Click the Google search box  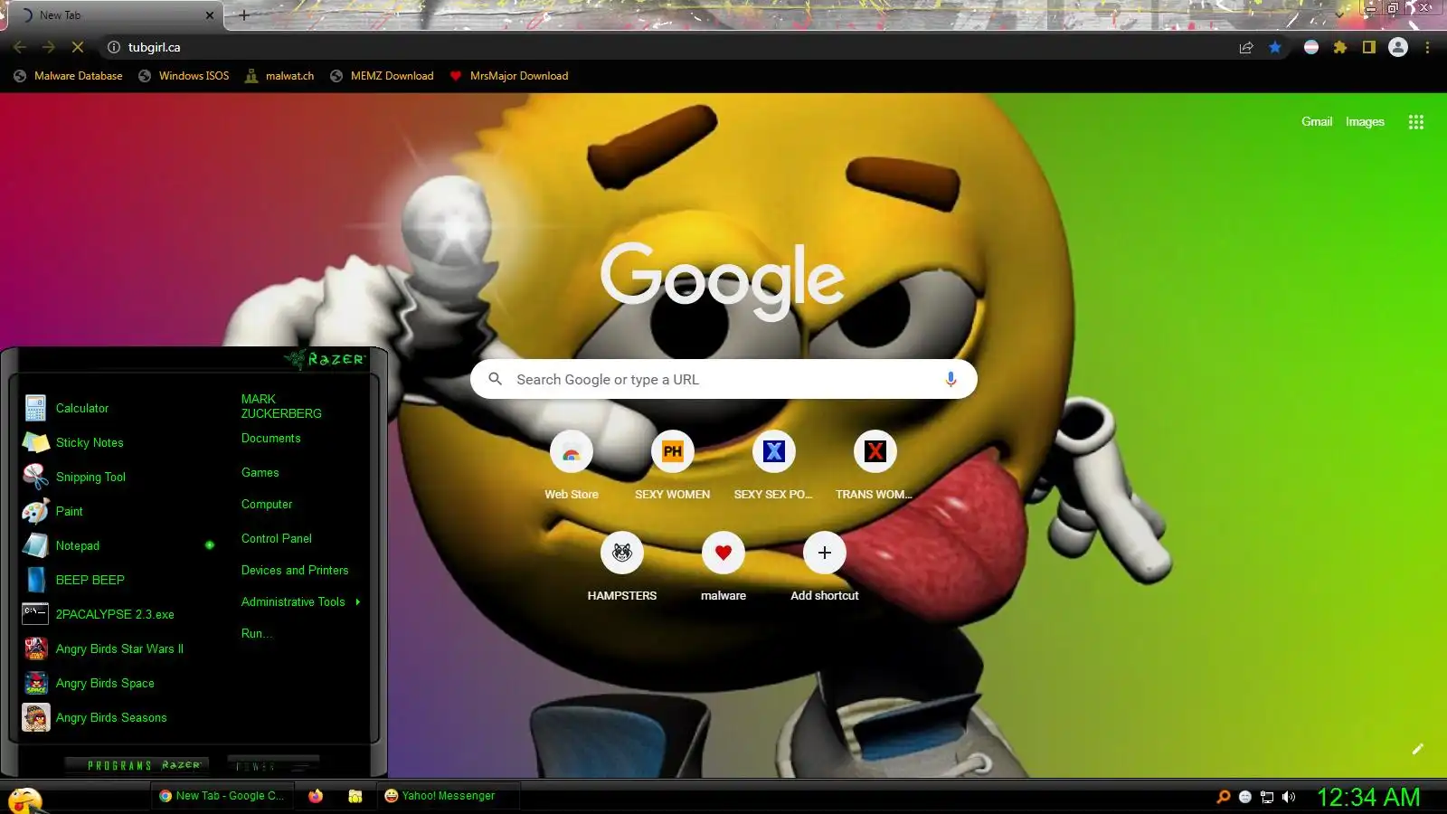[x=723, y=380]
